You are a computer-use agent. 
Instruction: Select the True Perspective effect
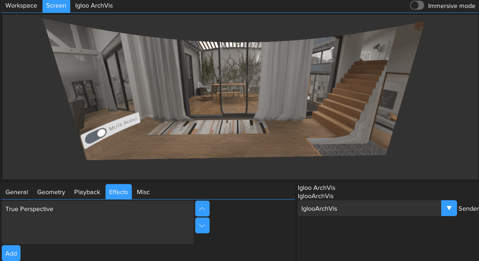pos(29,209)
